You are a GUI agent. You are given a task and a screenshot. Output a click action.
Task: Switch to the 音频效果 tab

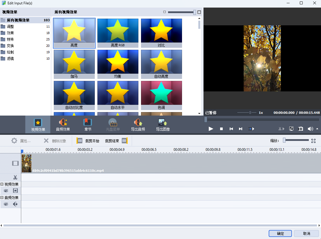pos(63,125)
